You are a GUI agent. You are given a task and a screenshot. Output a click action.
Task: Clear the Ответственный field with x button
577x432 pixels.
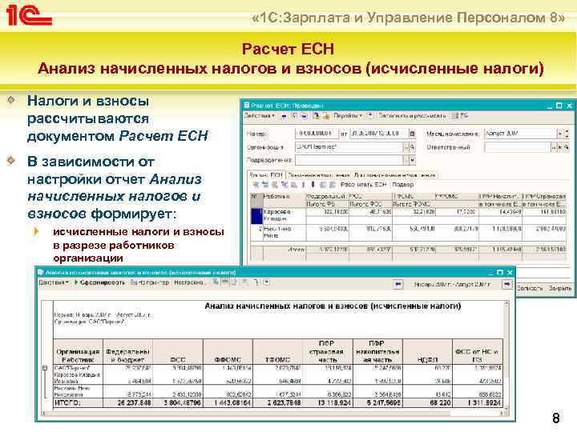tap(560, 147)
